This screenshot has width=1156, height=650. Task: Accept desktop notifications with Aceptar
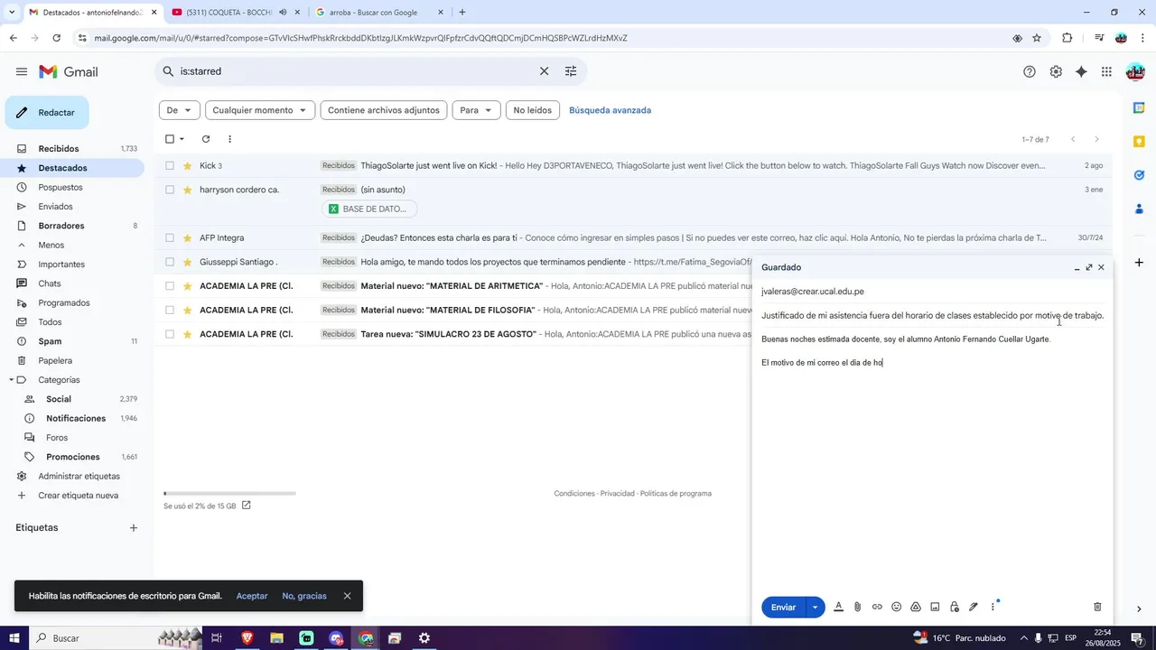[x=252, y=596]
